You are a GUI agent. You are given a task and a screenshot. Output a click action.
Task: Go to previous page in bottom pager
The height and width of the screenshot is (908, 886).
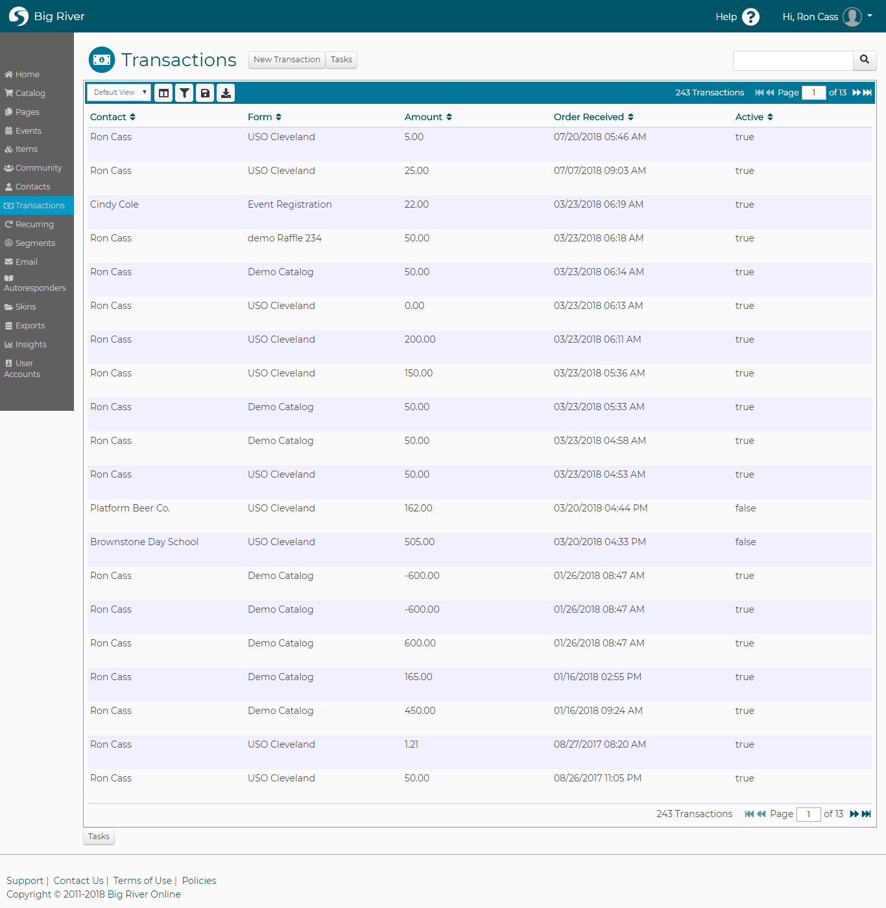(x=761, y=814)
